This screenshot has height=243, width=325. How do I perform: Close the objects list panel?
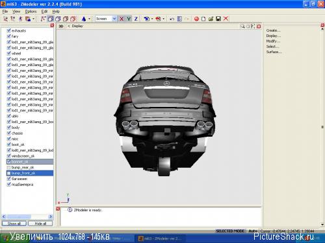pyautogui.click(x=52, y=25)
